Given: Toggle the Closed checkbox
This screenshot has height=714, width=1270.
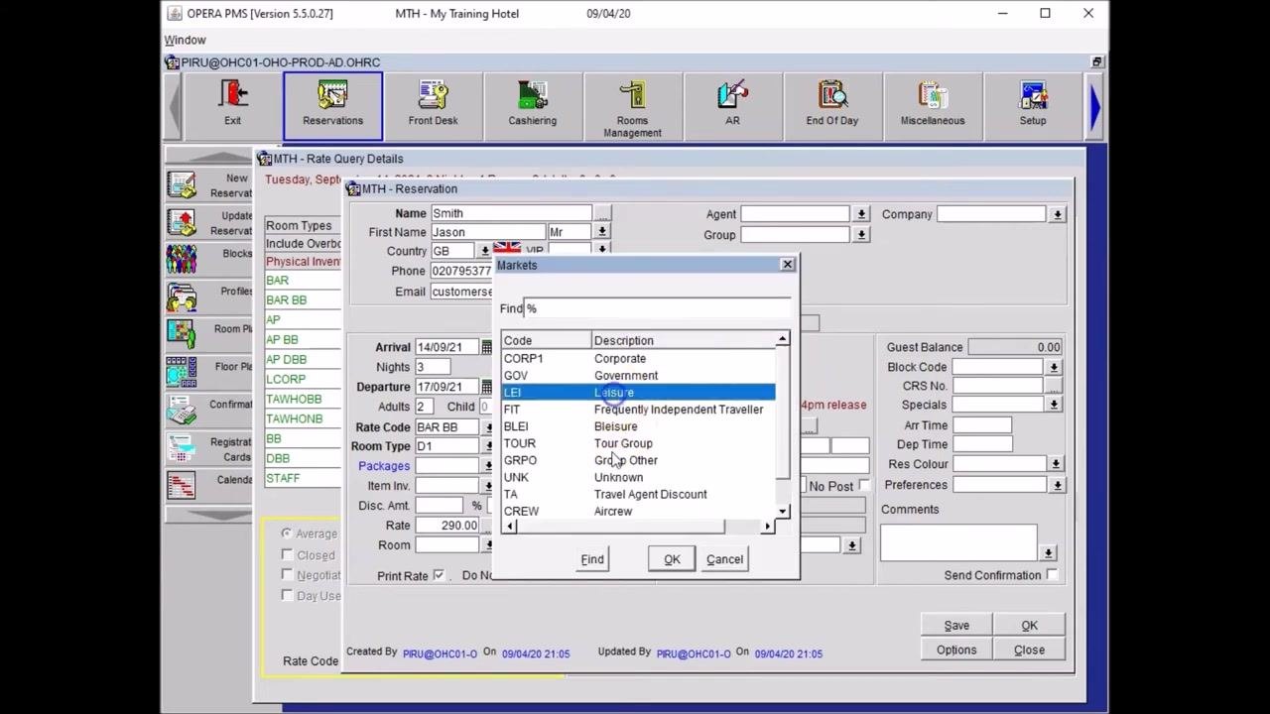Looking at the screenshot, I should 287,555.
